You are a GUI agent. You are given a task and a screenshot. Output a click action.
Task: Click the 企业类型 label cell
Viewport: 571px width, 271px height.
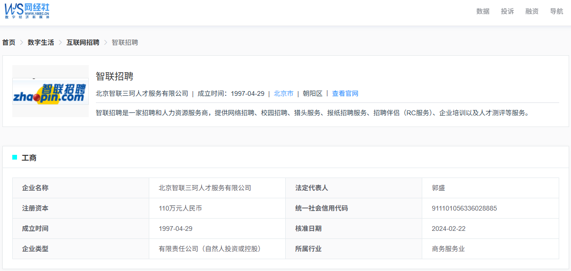[x=81, y=249]
